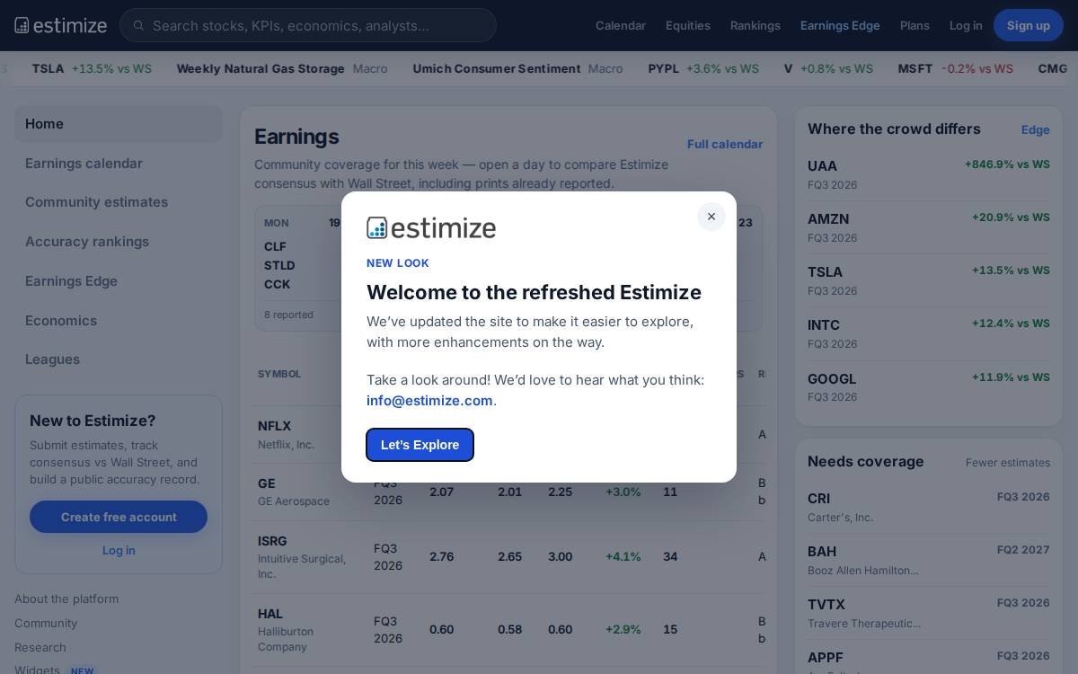Viewport: 1078px width, 674px height.
Task: Click the Estimize logo in the header
Action: pyautogui.click(x=60, y=25)
